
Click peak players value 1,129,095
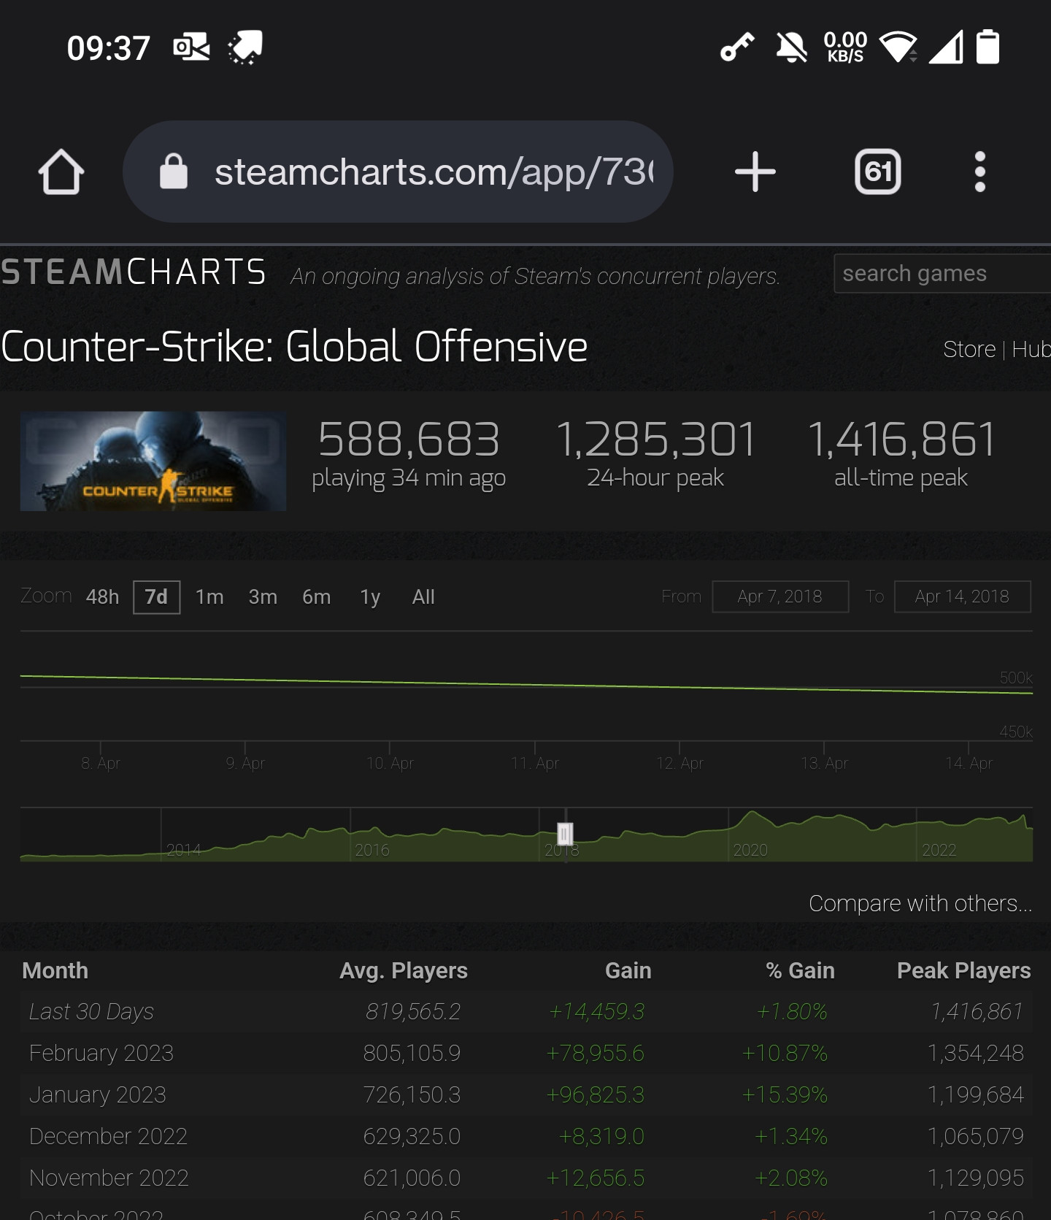point(976,1178)
